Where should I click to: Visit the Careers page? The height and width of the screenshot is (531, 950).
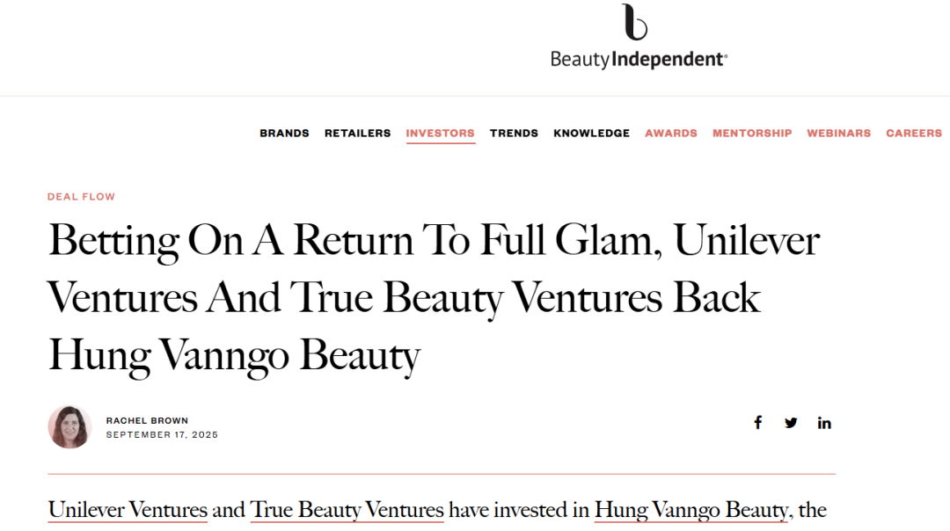[913, 134]
